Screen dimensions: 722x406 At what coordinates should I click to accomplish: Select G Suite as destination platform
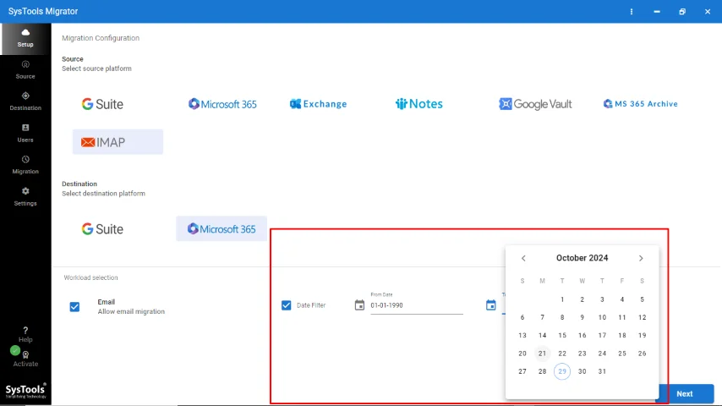pyautogui.click(x=102, y=229)
